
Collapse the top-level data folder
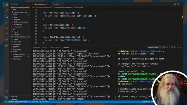coord(14,10)
